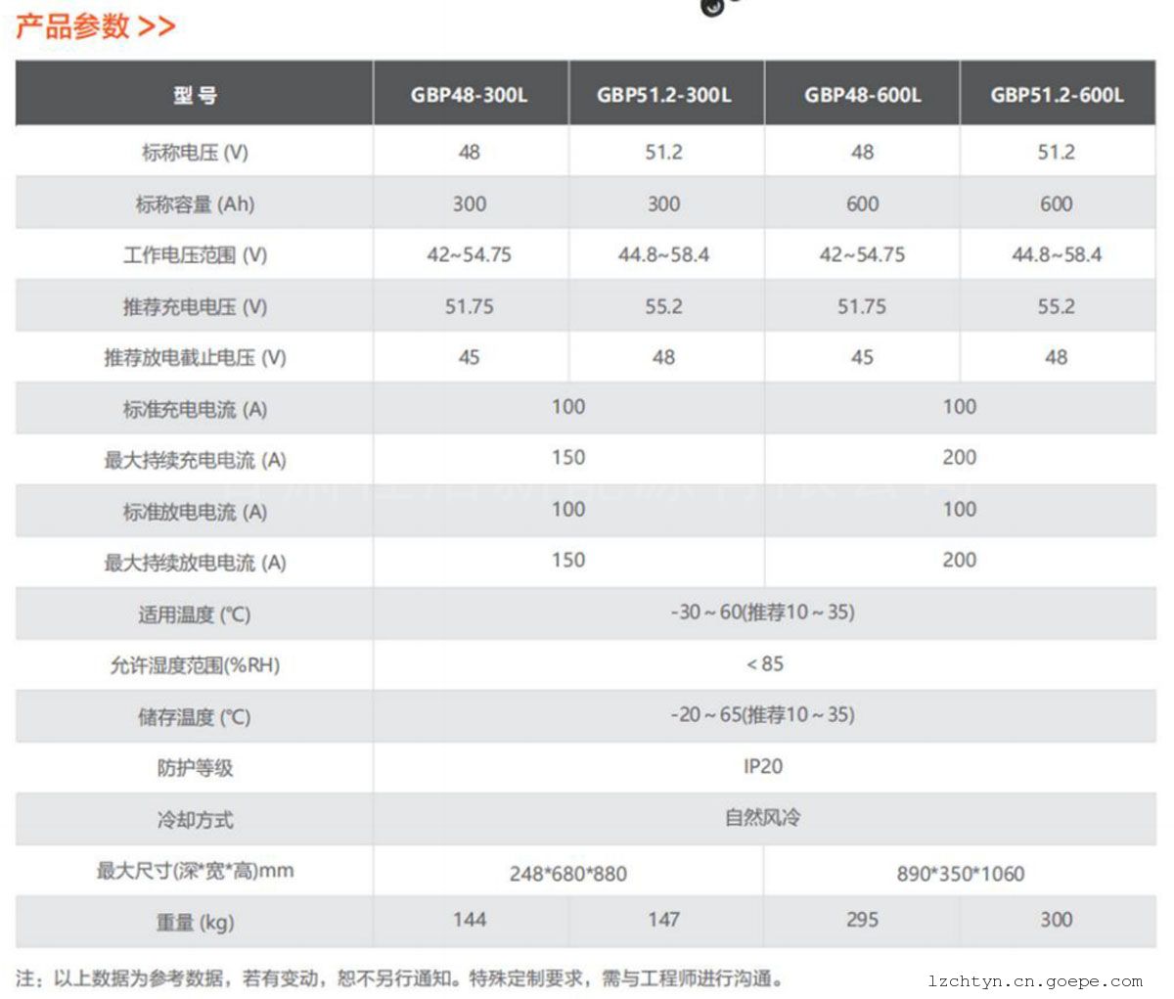Select the GBP48-600L column header

tap(862, 95)
